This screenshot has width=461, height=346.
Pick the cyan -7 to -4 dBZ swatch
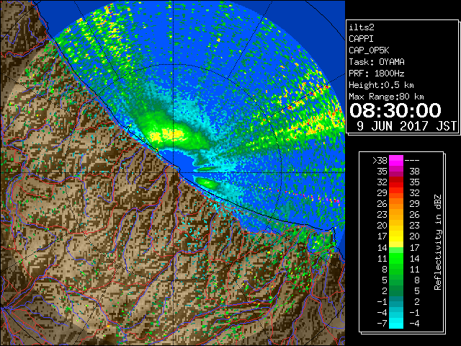pos(396,324)
